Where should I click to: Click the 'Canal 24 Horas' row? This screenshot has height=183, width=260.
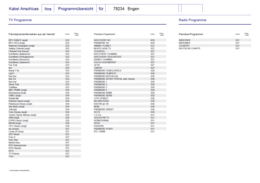[45, 132]
